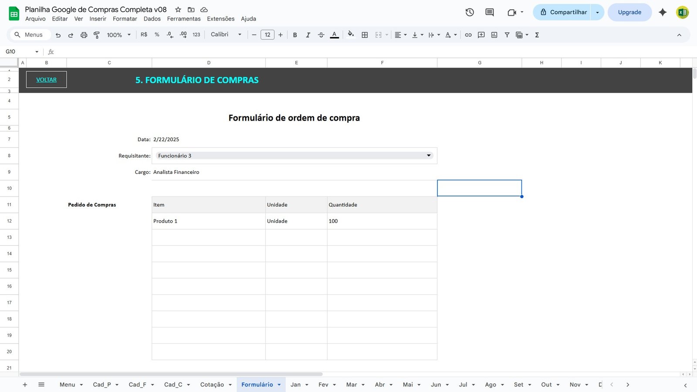Insert a comment using the comment icon
This screenshot has width=697, height=392.
click(481, 34)
